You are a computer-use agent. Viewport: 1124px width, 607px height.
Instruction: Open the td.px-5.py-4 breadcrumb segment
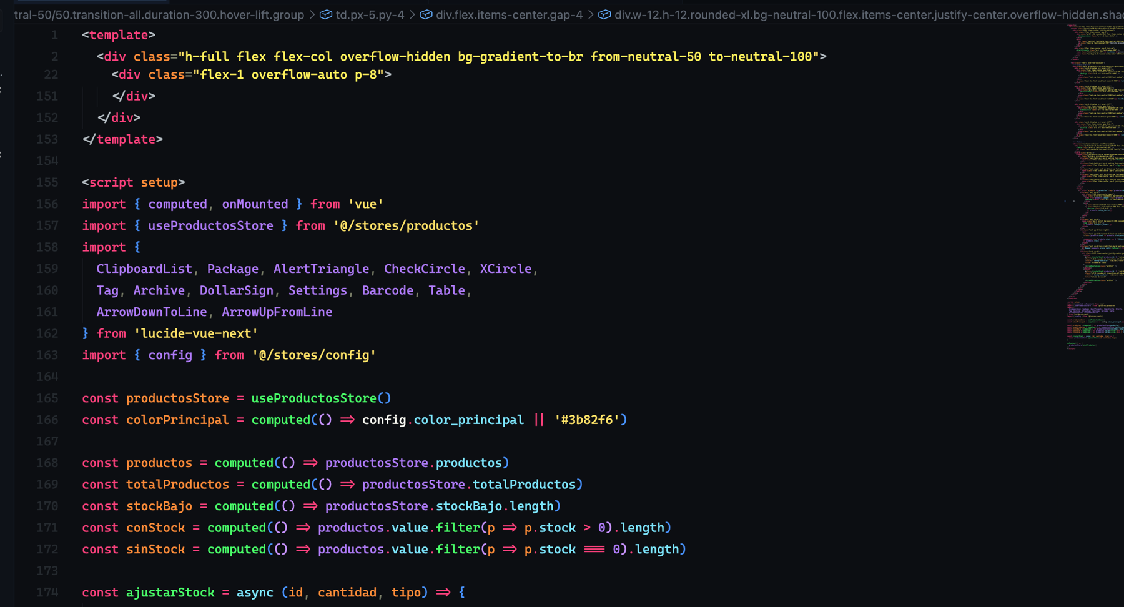(370, 14)
